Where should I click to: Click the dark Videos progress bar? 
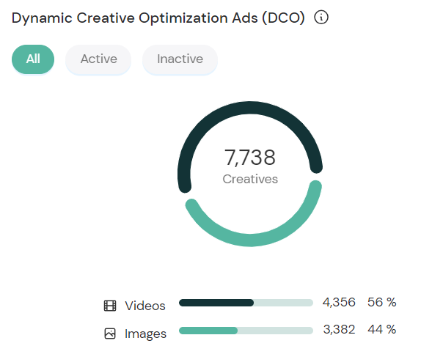tap(216, 303)
